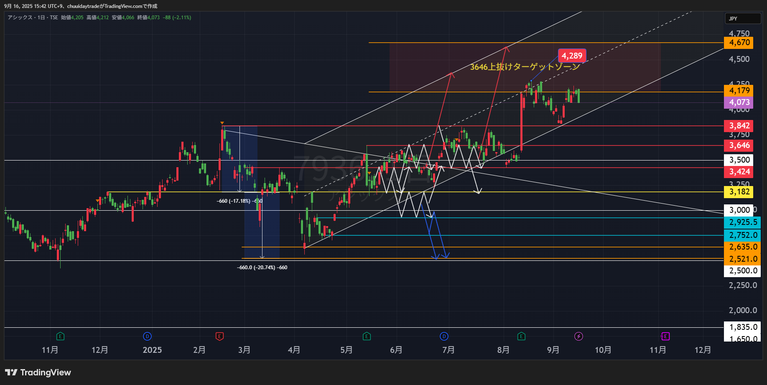Click the purple lightning event marker
767x385 pixels.
[x=578, y=336]
